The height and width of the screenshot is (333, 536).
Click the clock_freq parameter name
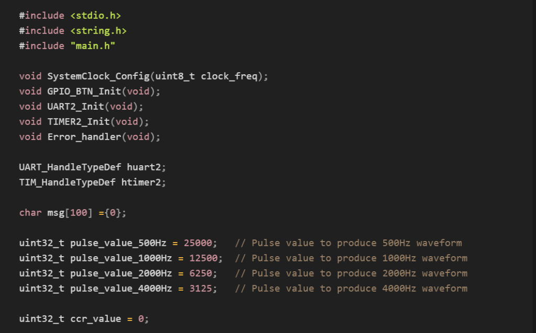pyautogui.click(x=229, y=76)
